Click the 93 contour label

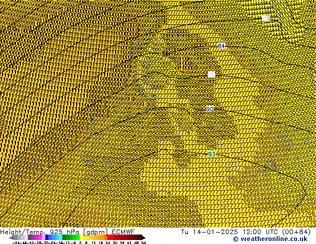click(212, 154)
